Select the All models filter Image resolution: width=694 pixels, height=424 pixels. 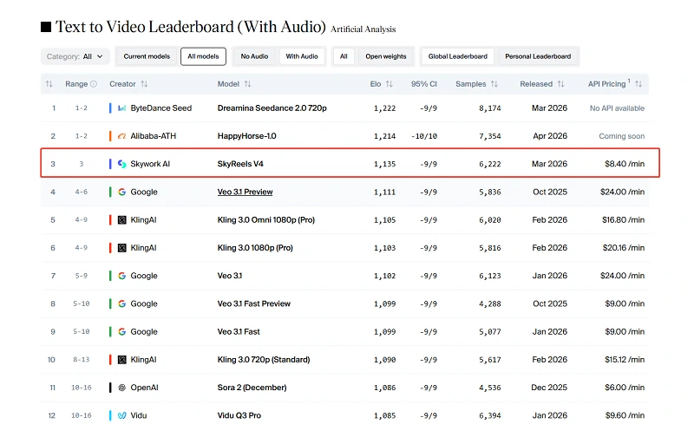pyautogui.click(x=203, y=56)
